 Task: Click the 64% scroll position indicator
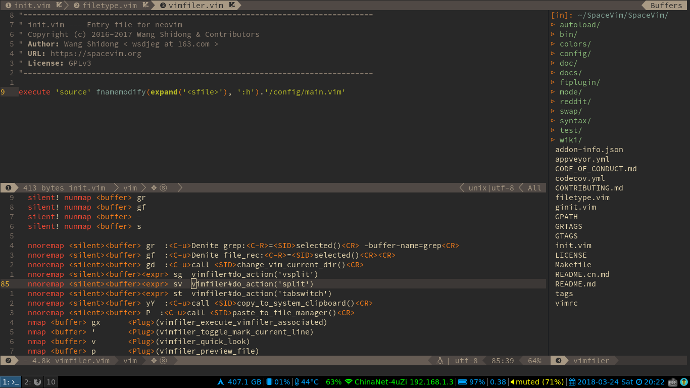tap(534, 360)
